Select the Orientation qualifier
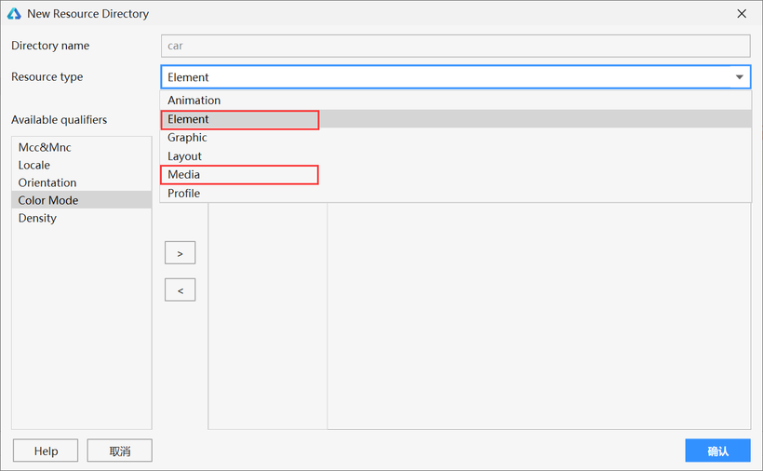 pos(82,182)
